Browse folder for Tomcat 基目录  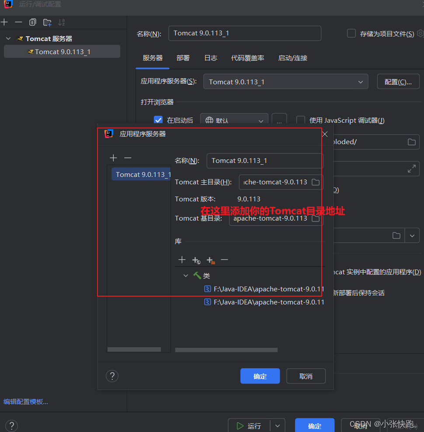pos(316,218)
